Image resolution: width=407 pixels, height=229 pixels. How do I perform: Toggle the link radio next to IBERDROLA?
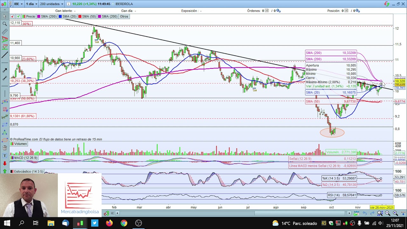click(113, 4)
